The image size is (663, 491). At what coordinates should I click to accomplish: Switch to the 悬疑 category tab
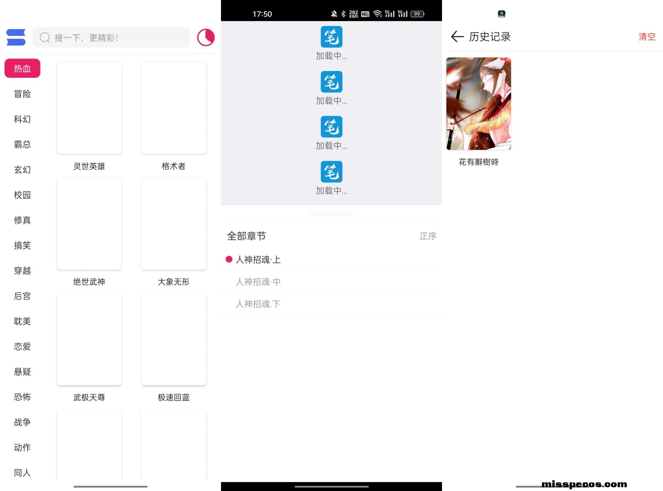click(x=22, y=372)
